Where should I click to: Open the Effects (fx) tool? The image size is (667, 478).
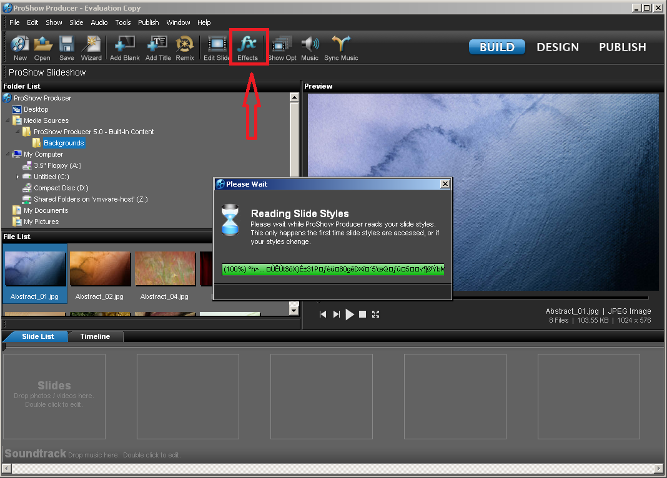pyautogui.click(x=247, y=48)
